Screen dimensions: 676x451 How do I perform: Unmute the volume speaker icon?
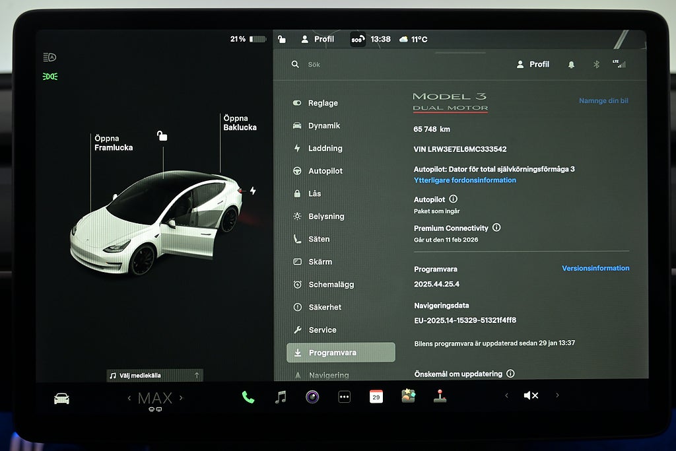[x=531, y=396]
